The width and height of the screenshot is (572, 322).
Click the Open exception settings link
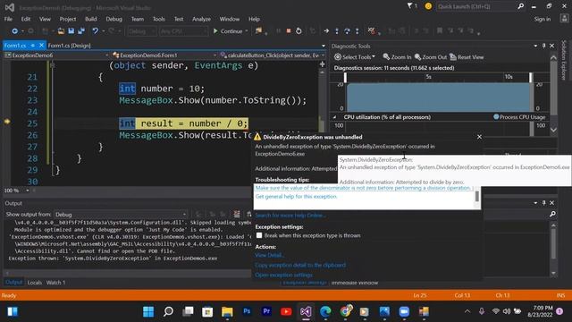[x=284, y=275]
